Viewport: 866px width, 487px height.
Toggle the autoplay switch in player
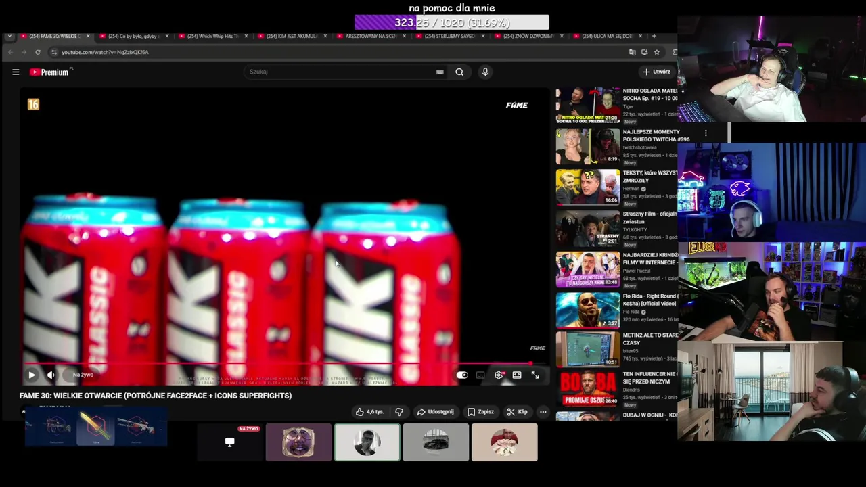click(461, 375)
